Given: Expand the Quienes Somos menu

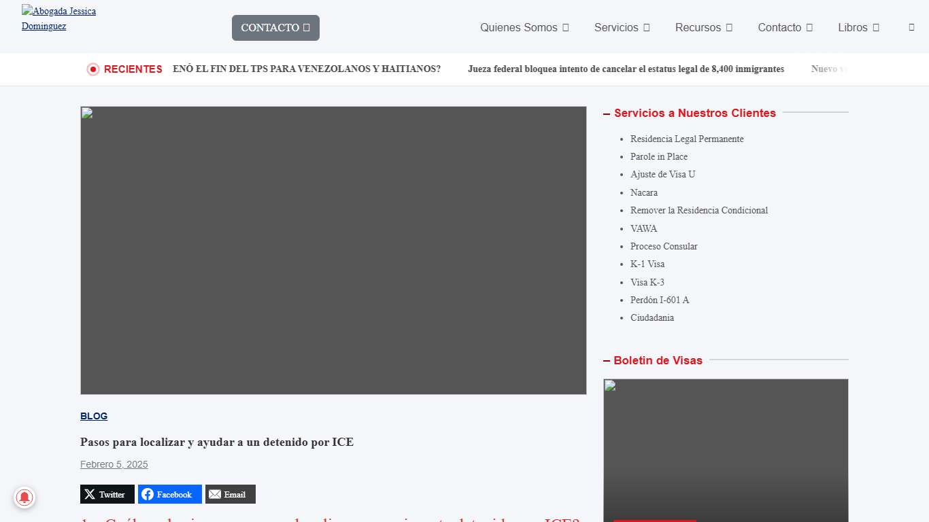Looking at the screenshot, I should (524, 27).
